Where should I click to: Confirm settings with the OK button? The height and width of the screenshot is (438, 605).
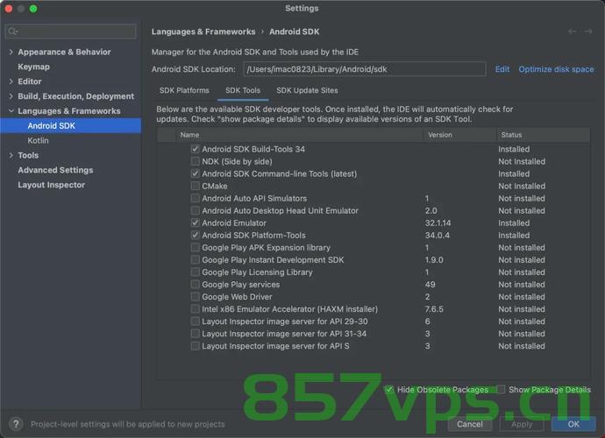click(x=573, y=424)
